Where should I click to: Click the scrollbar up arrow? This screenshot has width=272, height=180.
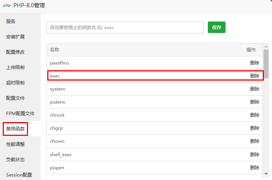coord(266,46)
